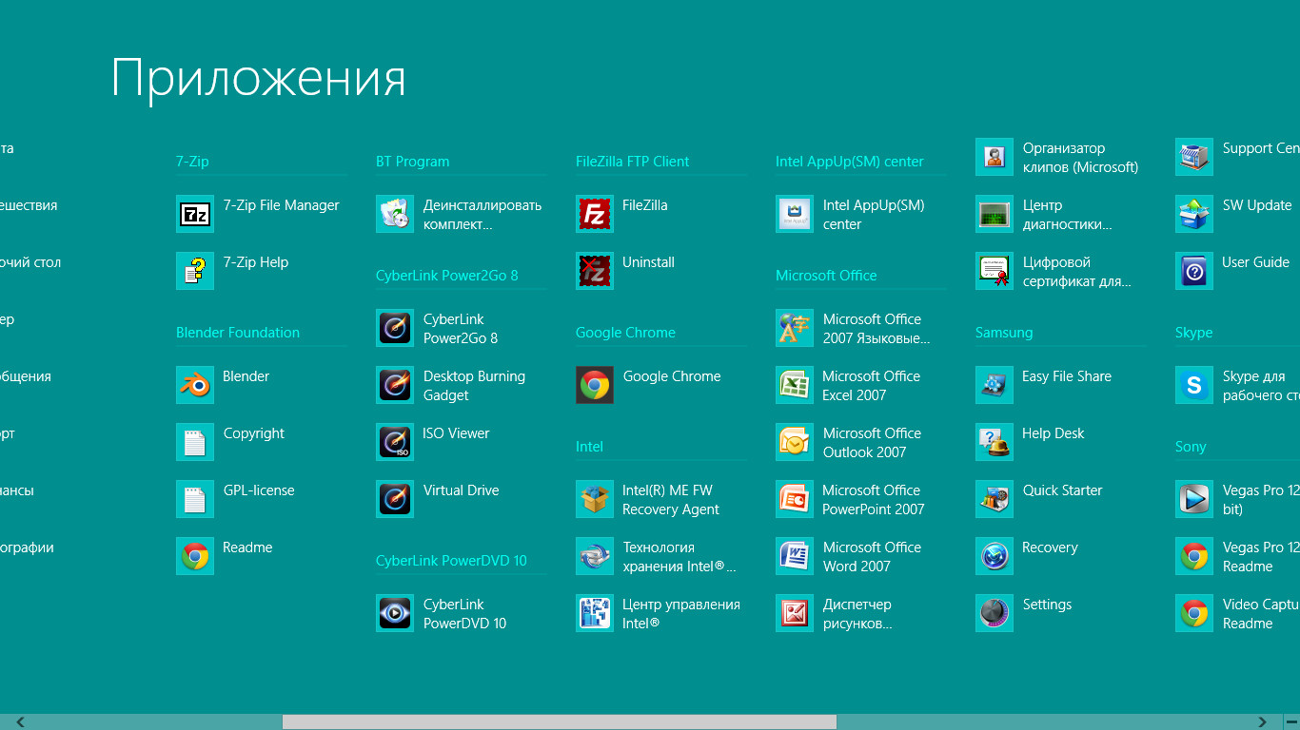Viewport: 1300px width, 730px height.
Task: Open the Blender app icon
Action: tap(195, 385)
